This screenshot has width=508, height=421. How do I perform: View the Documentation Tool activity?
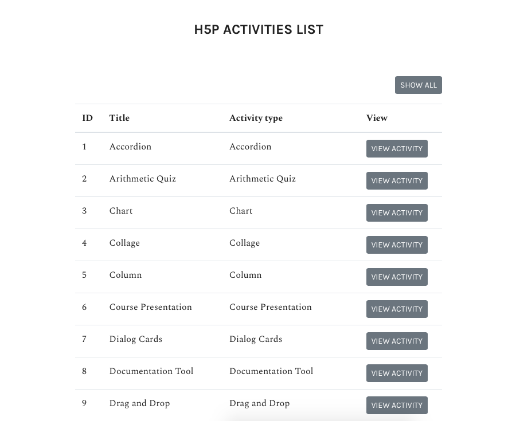pos(397,373)
